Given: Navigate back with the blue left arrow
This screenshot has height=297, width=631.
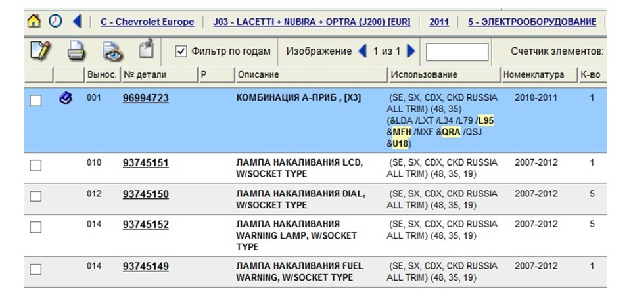Looking at the screenshot, I should tap(77, 21).
